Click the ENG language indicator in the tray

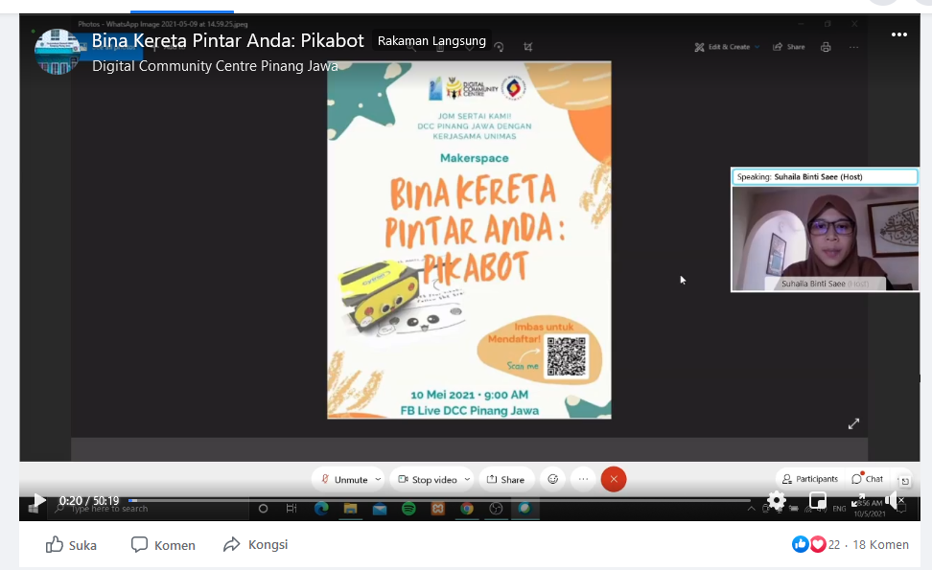click(839, 509)
